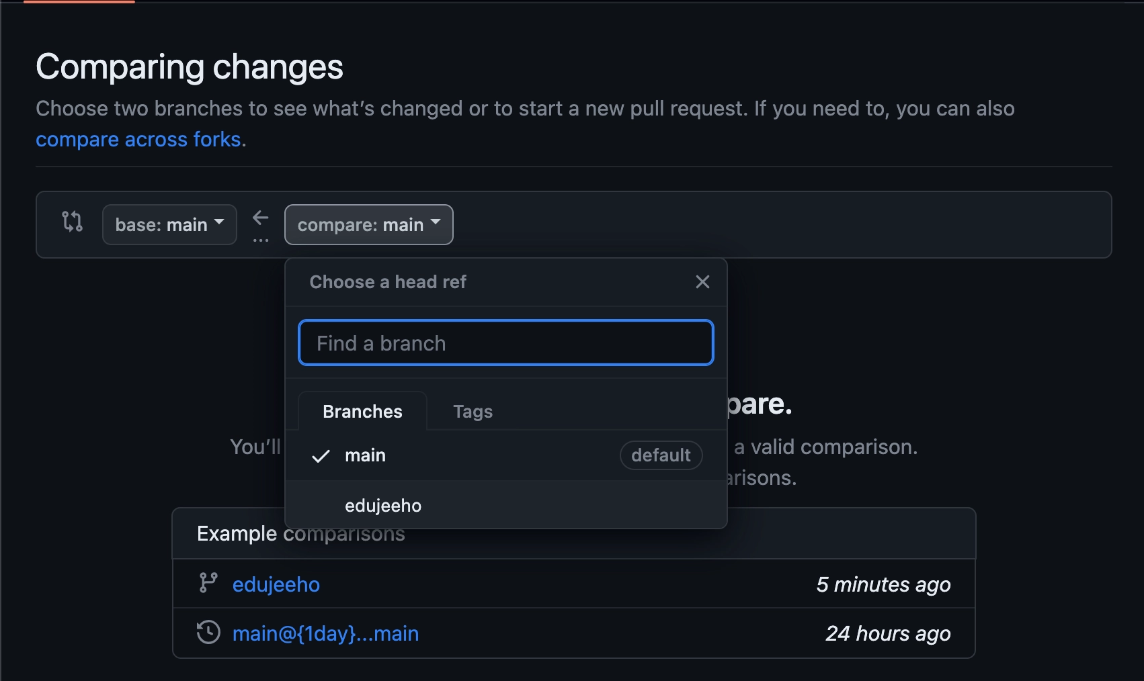1144x681 pixels.
Task: Click the 24 hours ago timestamp
Action: 888,633
